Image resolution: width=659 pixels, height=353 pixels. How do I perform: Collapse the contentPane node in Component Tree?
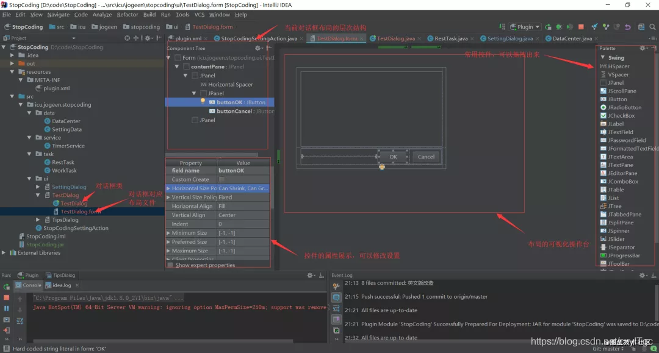177,66
